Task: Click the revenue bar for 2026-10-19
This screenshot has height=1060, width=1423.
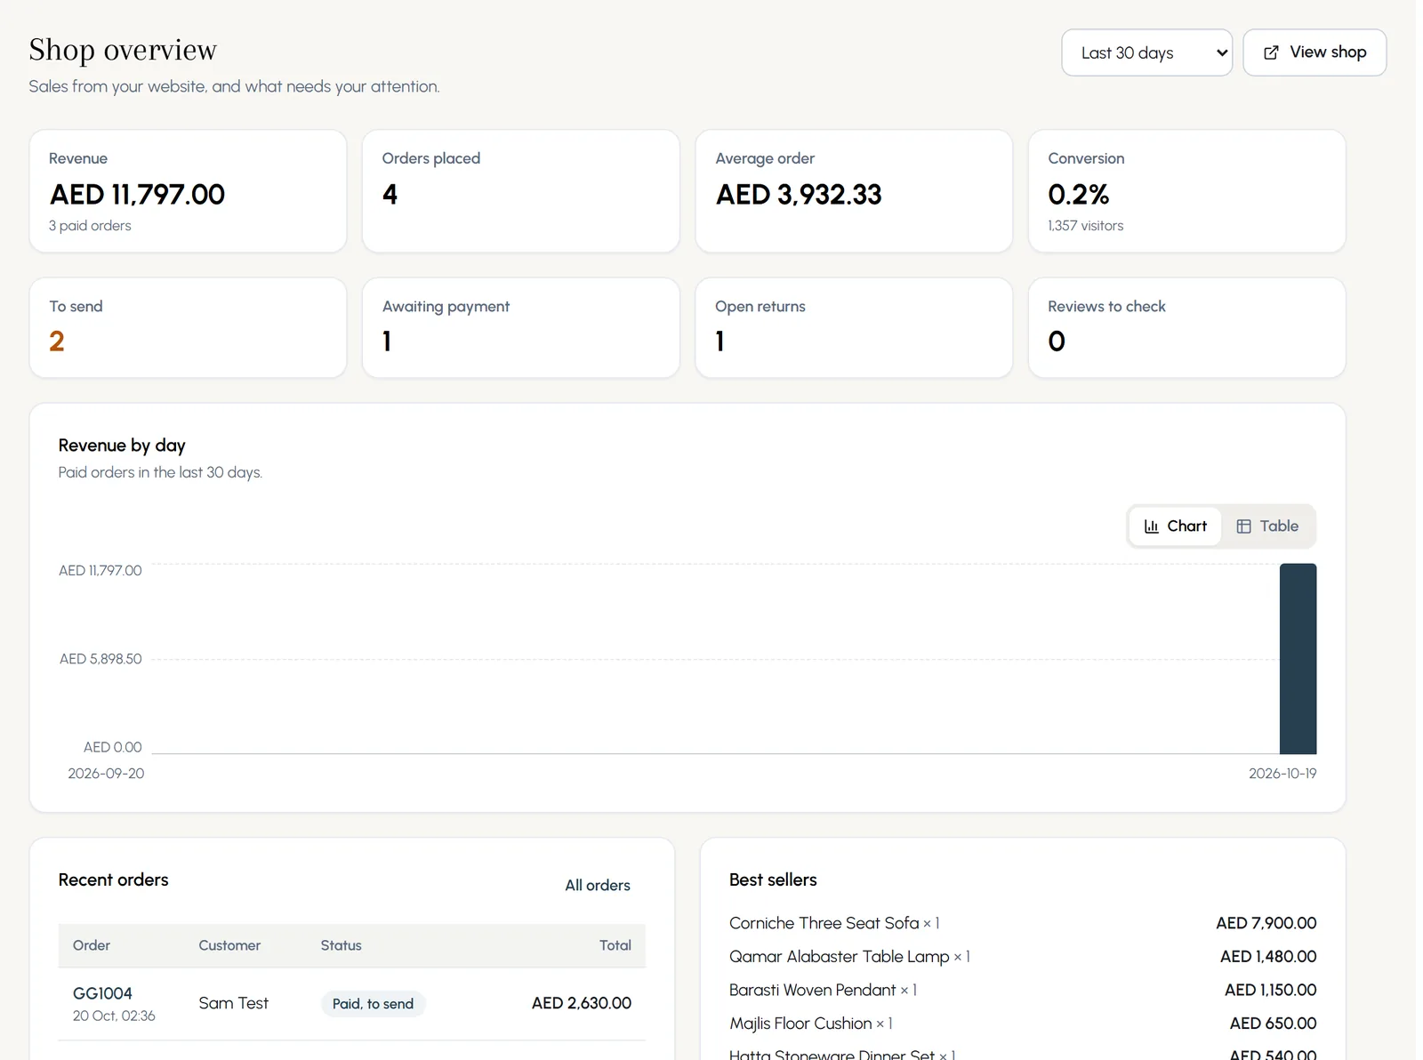Action: pos(1298,659)
